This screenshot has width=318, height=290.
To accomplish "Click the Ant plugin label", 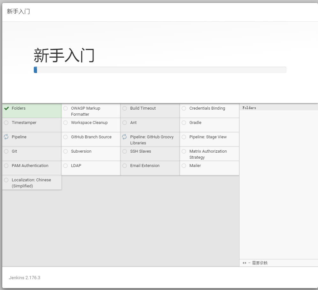I will point(133,123).
